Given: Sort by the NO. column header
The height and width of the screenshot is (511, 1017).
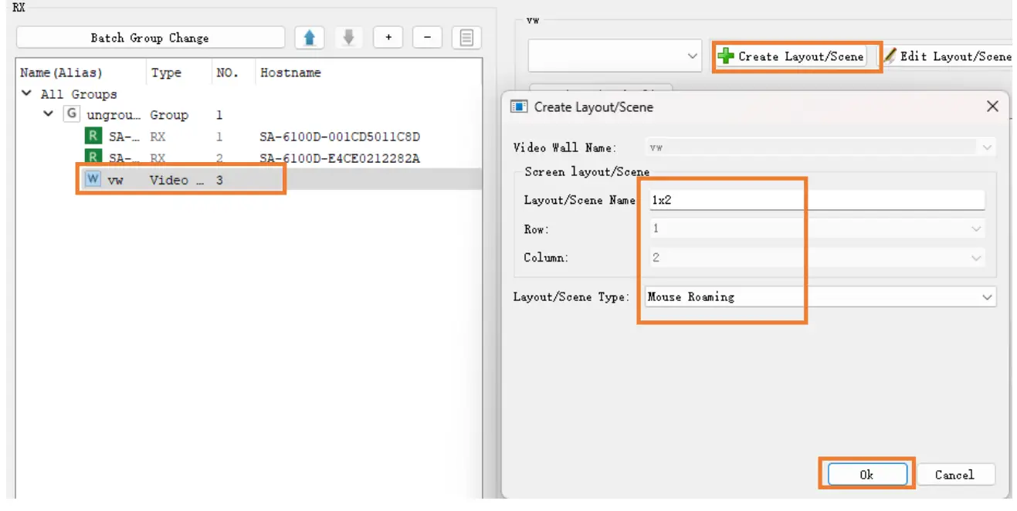Looking at the screenshot, I should coord(233,73).
